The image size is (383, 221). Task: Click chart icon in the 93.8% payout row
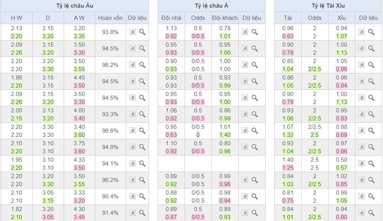point(132,32)
